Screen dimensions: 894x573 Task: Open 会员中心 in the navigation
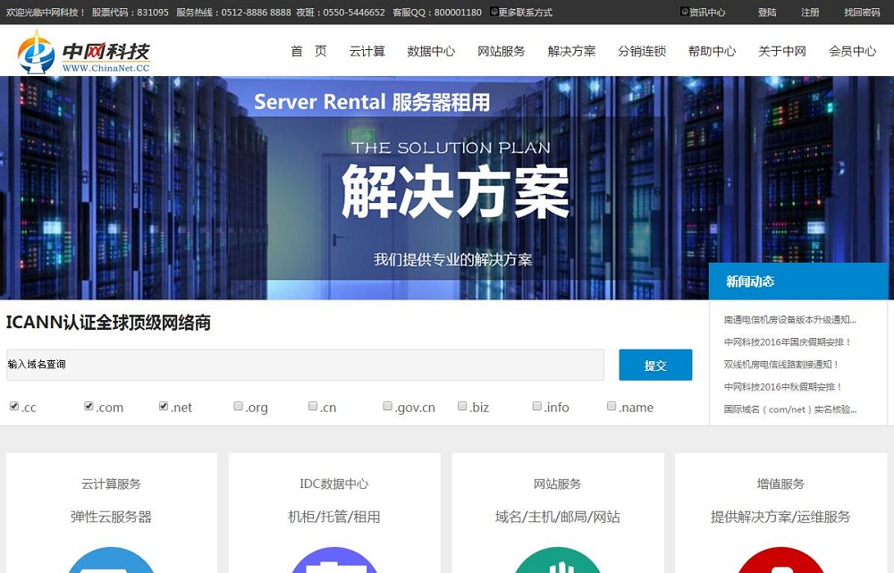click(852, 51)
